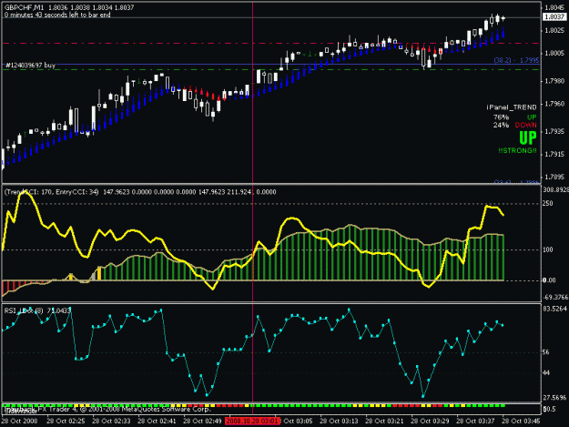Click the 1.7935 price axis label

click(x=554, y=132)
